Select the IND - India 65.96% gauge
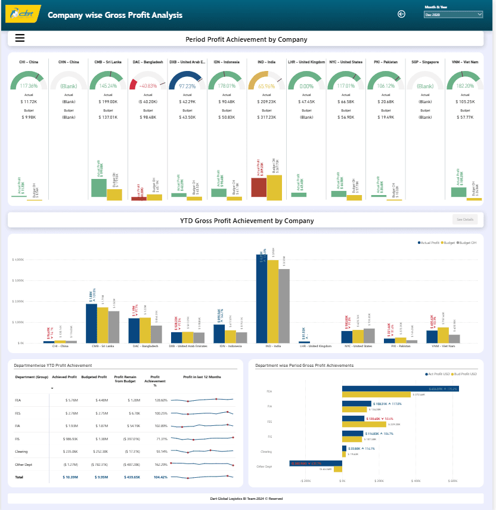This screenshot has height=510, width=496. [x=266, y=81]
